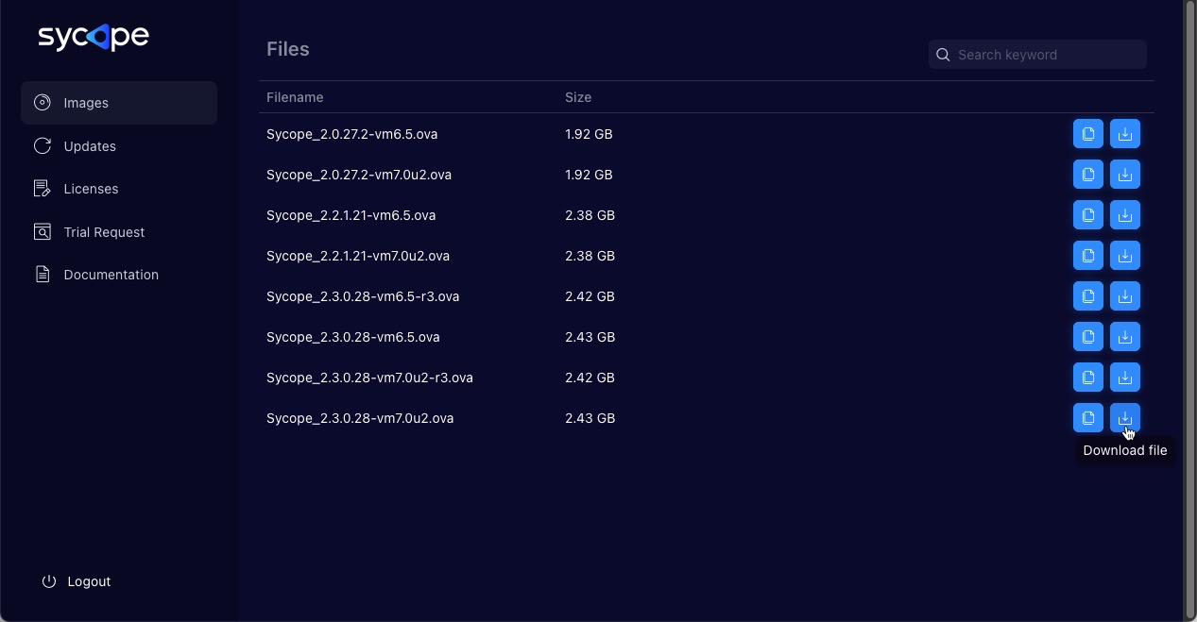Copy link for Sycope_2.0.27.2-vm6.5.ova

point(1088,134)
